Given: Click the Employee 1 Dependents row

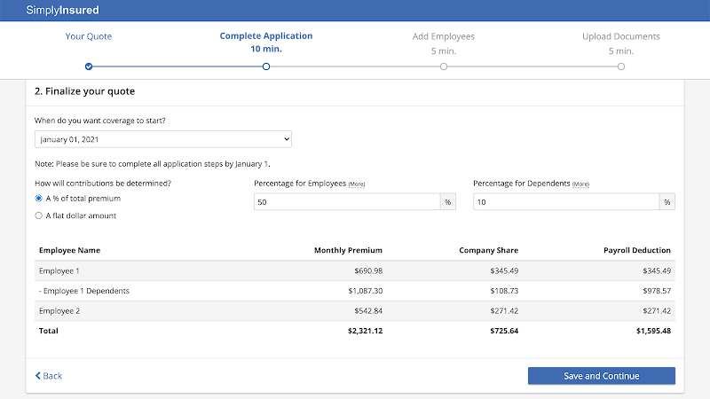Looking at the screenshot, I should coord(355,290).
